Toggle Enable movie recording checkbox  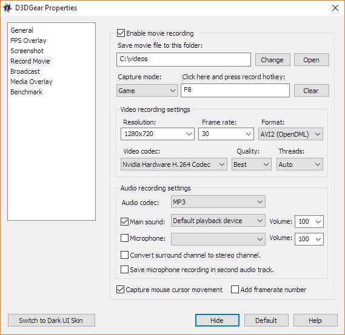tap(121, 33)
